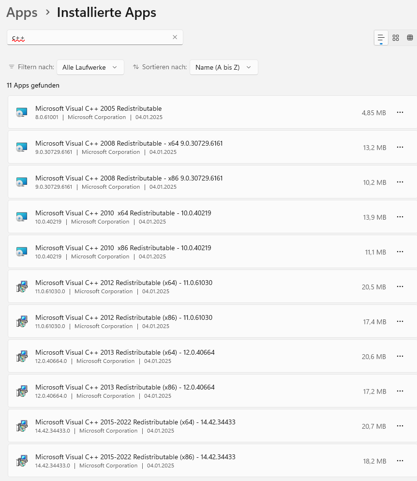The height and width of the screenshot is (481, 417).
Task: Select Visual C++ 2008 Redistributable x86 9.0.30729.6161 title
Action: point(129,178)
